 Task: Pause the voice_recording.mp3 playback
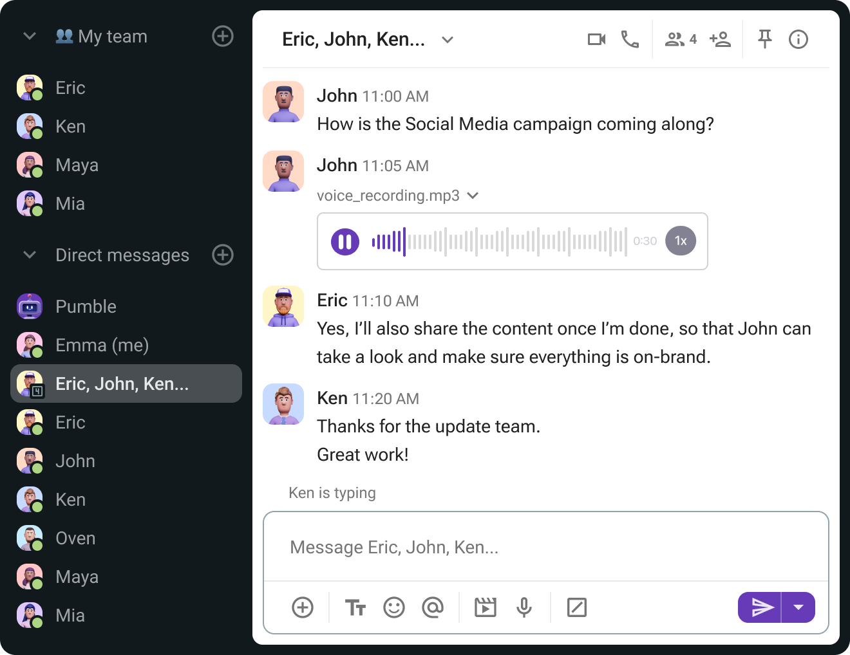pos(345,242)
